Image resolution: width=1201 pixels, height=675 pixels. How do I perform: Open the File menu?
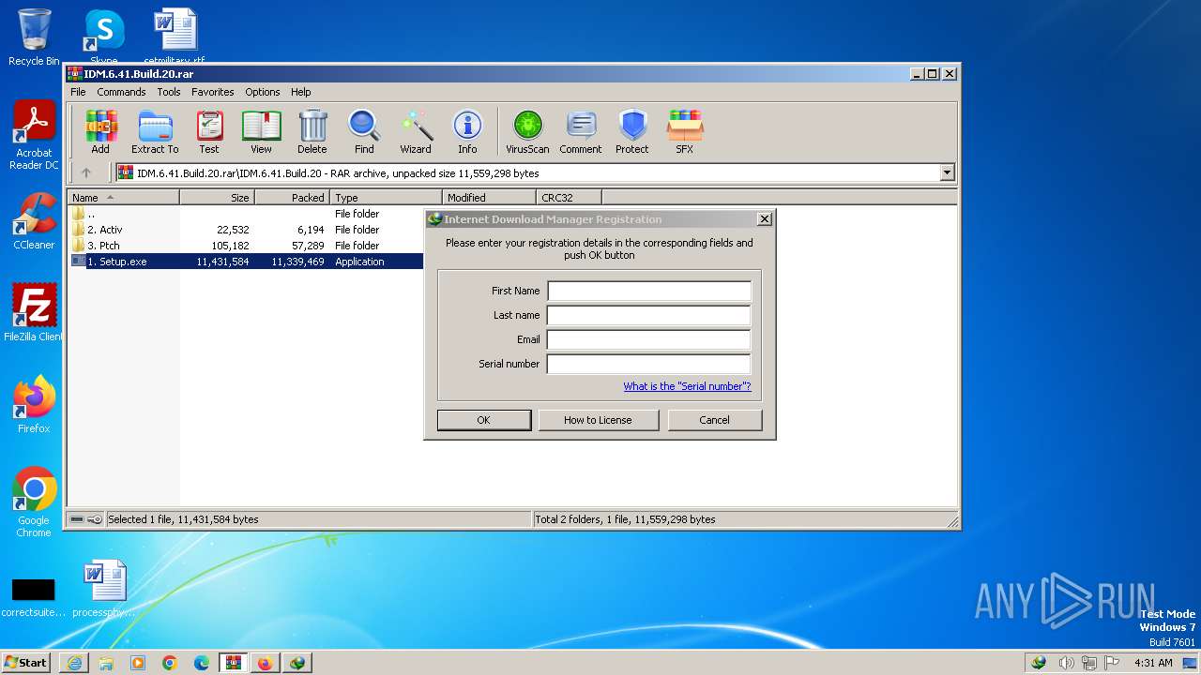(x=78, y=92)
